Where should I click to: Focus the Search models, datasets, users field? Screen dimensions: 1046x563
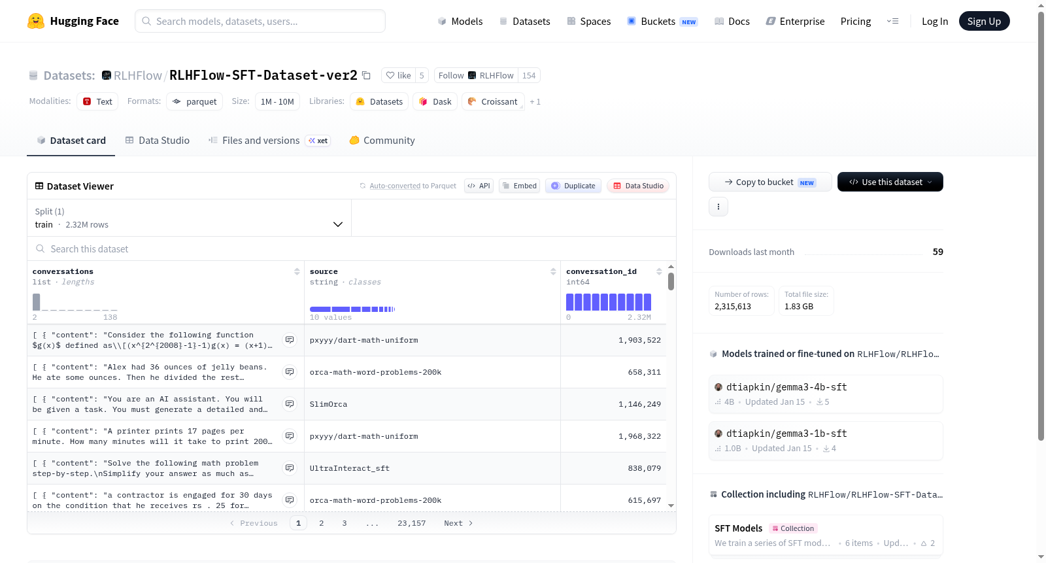[260, 21]
